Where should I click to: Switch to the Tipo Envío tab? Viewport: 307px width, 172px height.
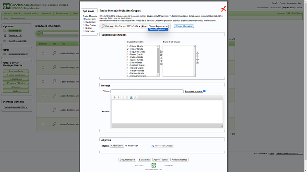[x=88, y=11]
